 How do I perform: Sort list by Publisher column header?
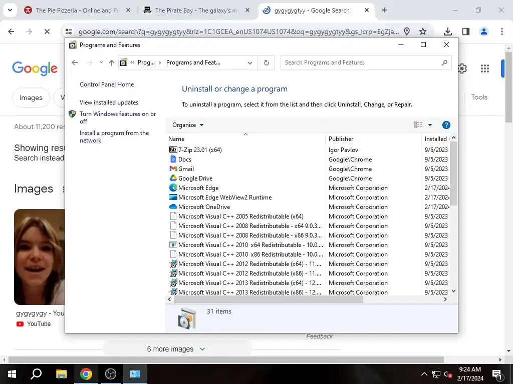(373, 139)
